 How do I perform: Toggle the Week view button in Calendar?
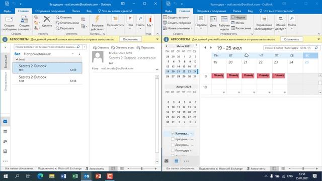click(238, 18)
